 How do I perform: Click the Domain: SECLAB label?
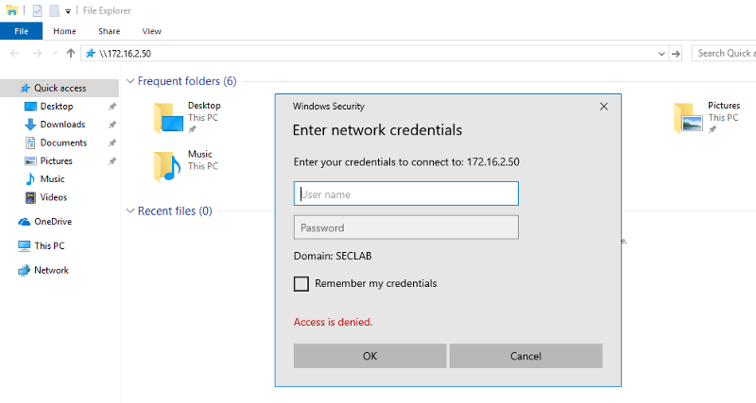333,256
